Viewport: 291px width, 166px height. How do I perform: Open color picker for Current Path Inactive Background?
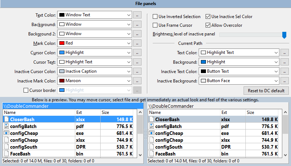285,81
